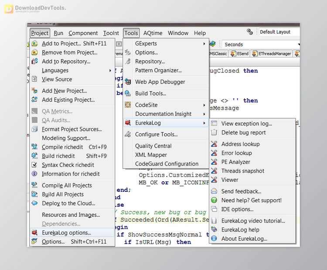
Task: Switch to the ESend tab
Action: 239,53
